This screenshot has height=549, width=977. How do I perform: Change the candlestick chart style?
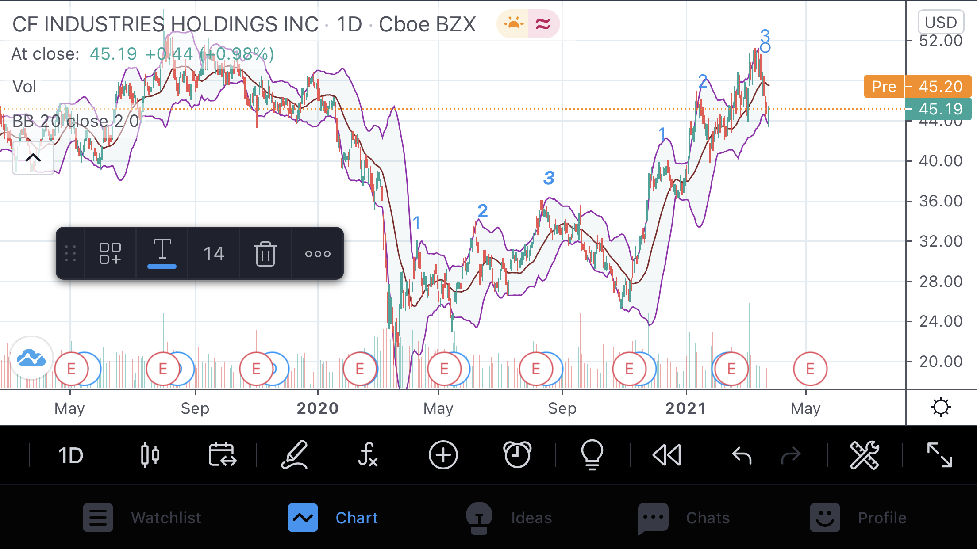(150, 455)
